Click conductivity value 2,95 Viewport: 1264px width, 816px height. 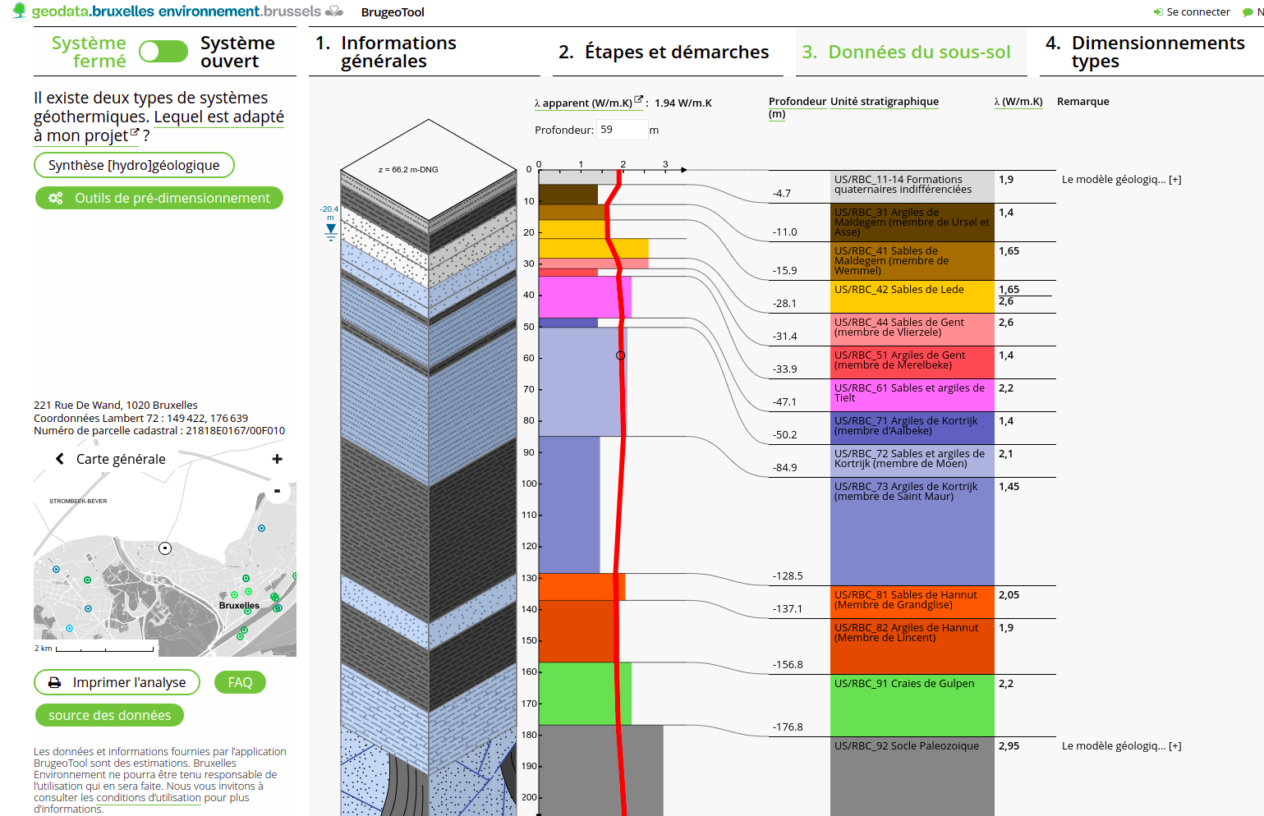pyautogui.click(x=1009, y=745)
